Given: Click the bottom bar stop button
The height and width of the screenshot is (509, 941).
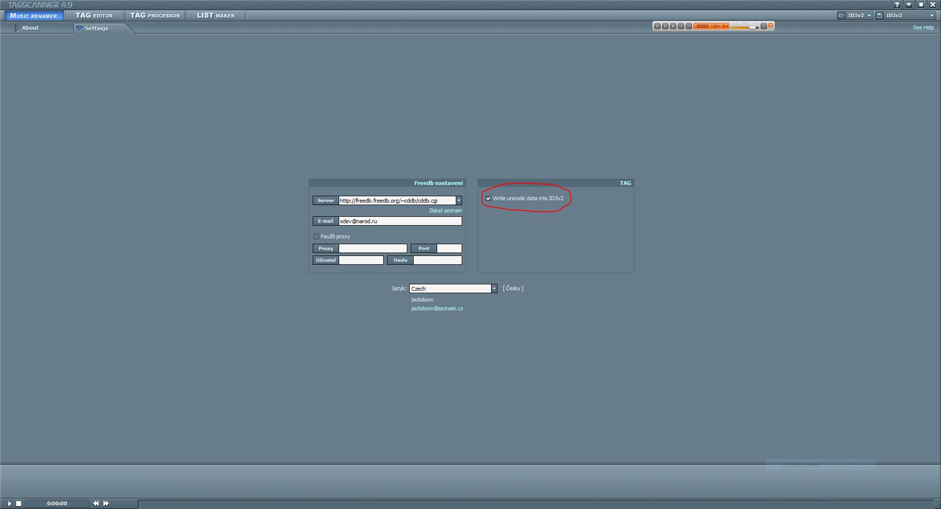Looking at the screenshot, I should (19, 504).
